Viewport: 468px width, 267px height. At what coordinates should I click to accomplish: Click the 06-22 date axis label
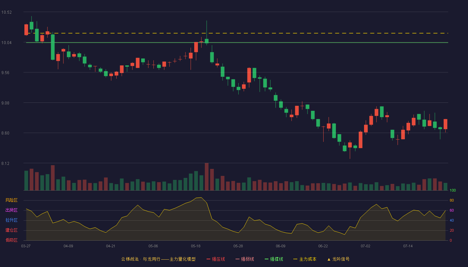tap(323, 246)
